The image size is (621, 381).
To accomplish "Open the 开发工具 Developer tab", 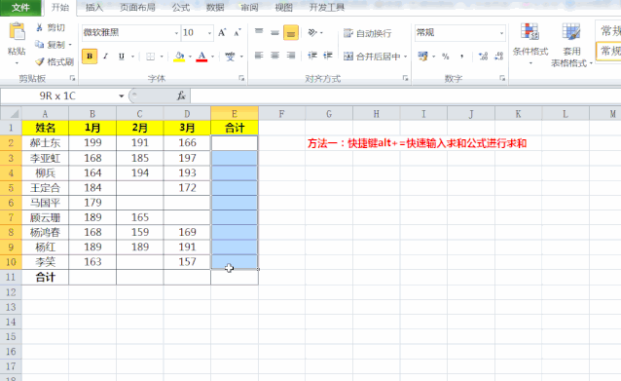I will (327, 7).
